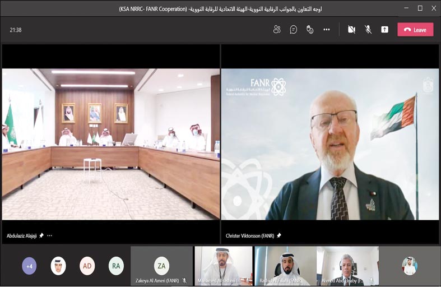441x287 pixels.
Task: Unpin Abdulaziz Alajaji's video
Action: click(41, 235)
